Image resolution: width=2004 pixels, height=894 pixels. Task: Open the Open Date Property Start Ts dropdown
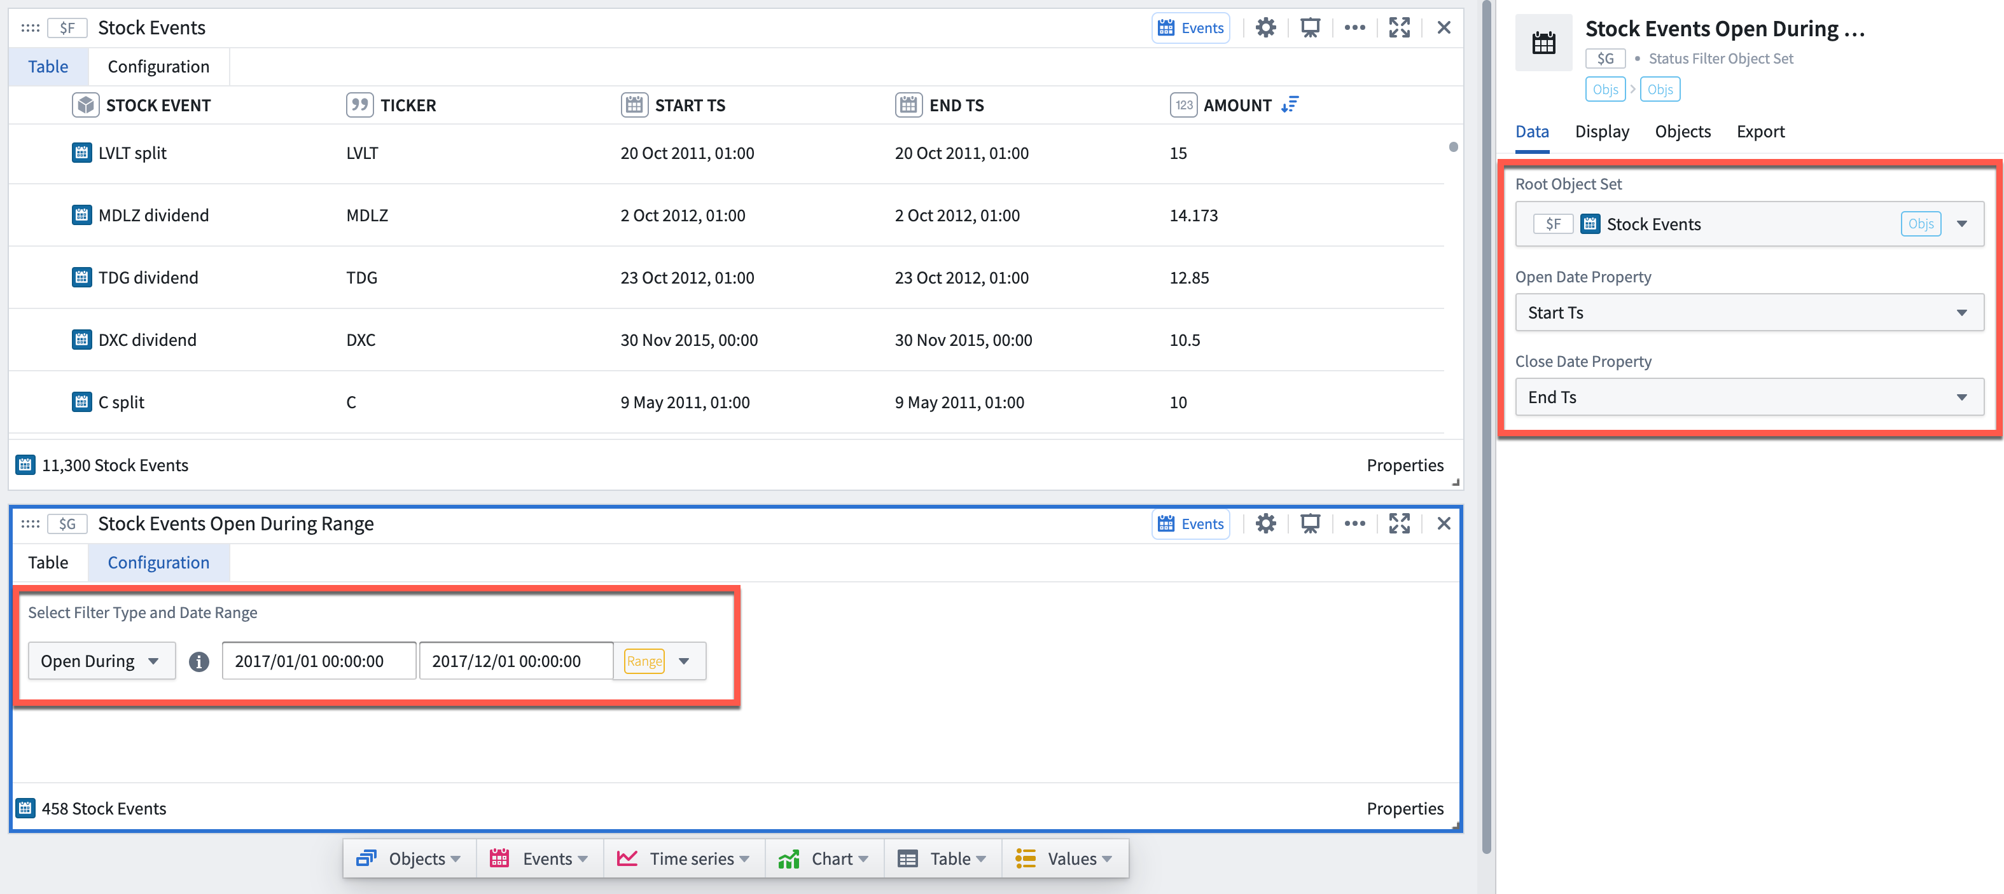pos(1749,312)
